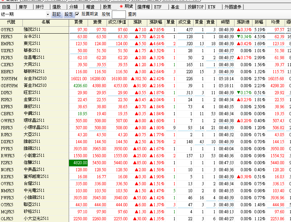Screen dimensions: 291x222
Task: Click the 代號 column header
Action: click(x=11, y=22)
